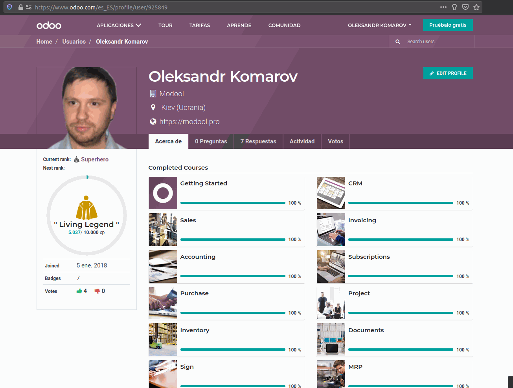513x388 pixels.
Task: Click the padlock site security icon
Action: point(21,7)
